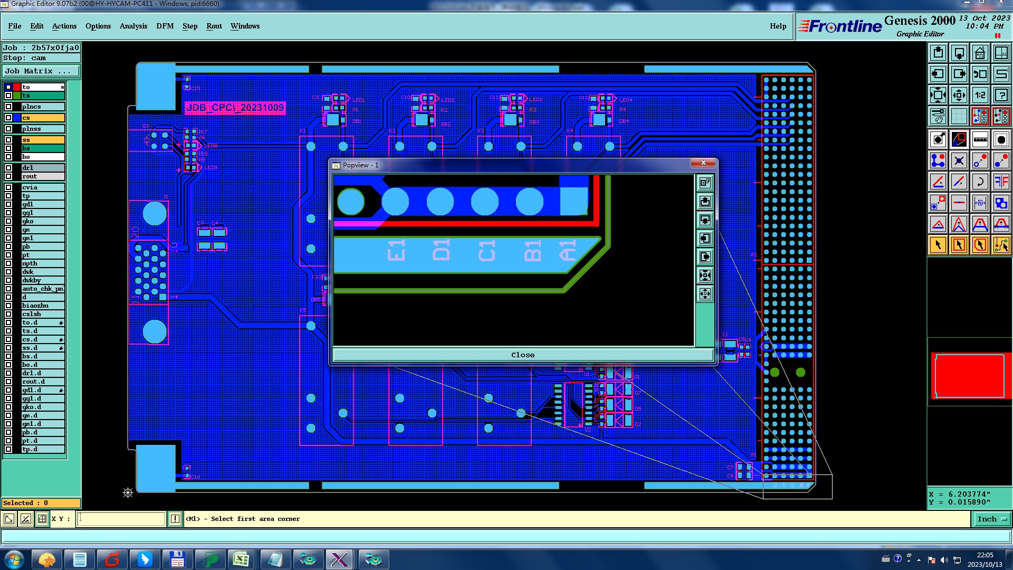Click the Close button in Popview
This screenshot has width=1013, height=570.
(x=522, y=355)
